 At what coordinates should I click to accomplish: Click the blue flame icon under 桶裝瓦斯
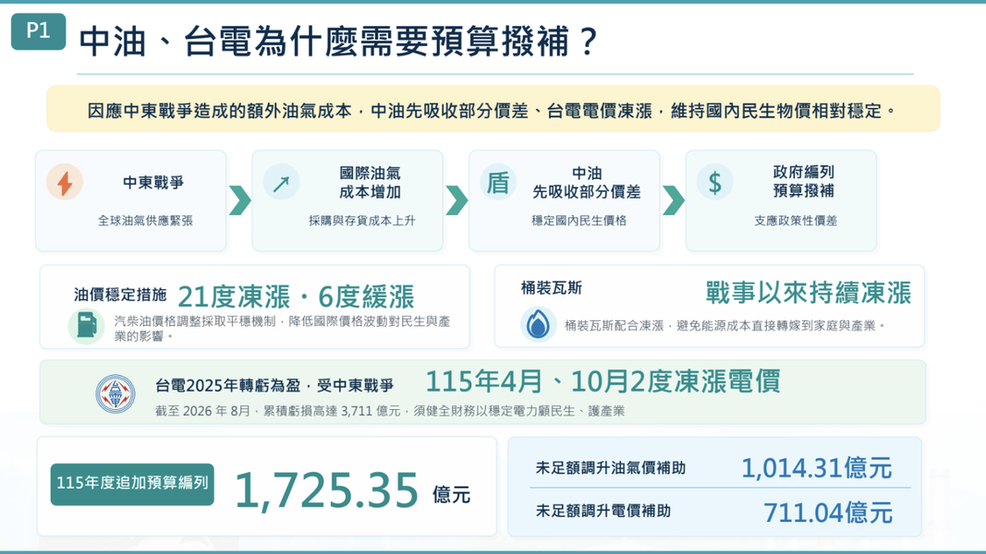coord(538,324)
